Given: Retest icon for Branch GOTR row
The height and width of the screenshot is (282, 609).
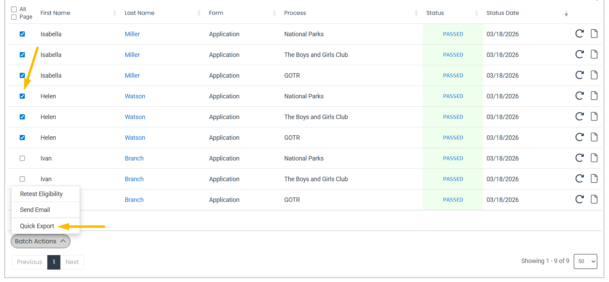Looking at the screenshot, I should [x=579, y=199].
